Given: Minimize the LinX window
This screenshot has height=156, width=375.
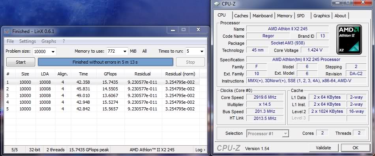Looking at the screenshot, I should [x=172, y=30].
